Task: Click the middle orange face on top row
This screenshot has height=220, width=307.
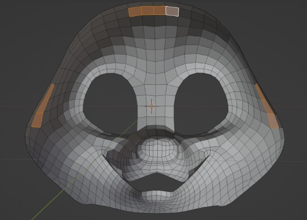Action: [x=147, y=10]
